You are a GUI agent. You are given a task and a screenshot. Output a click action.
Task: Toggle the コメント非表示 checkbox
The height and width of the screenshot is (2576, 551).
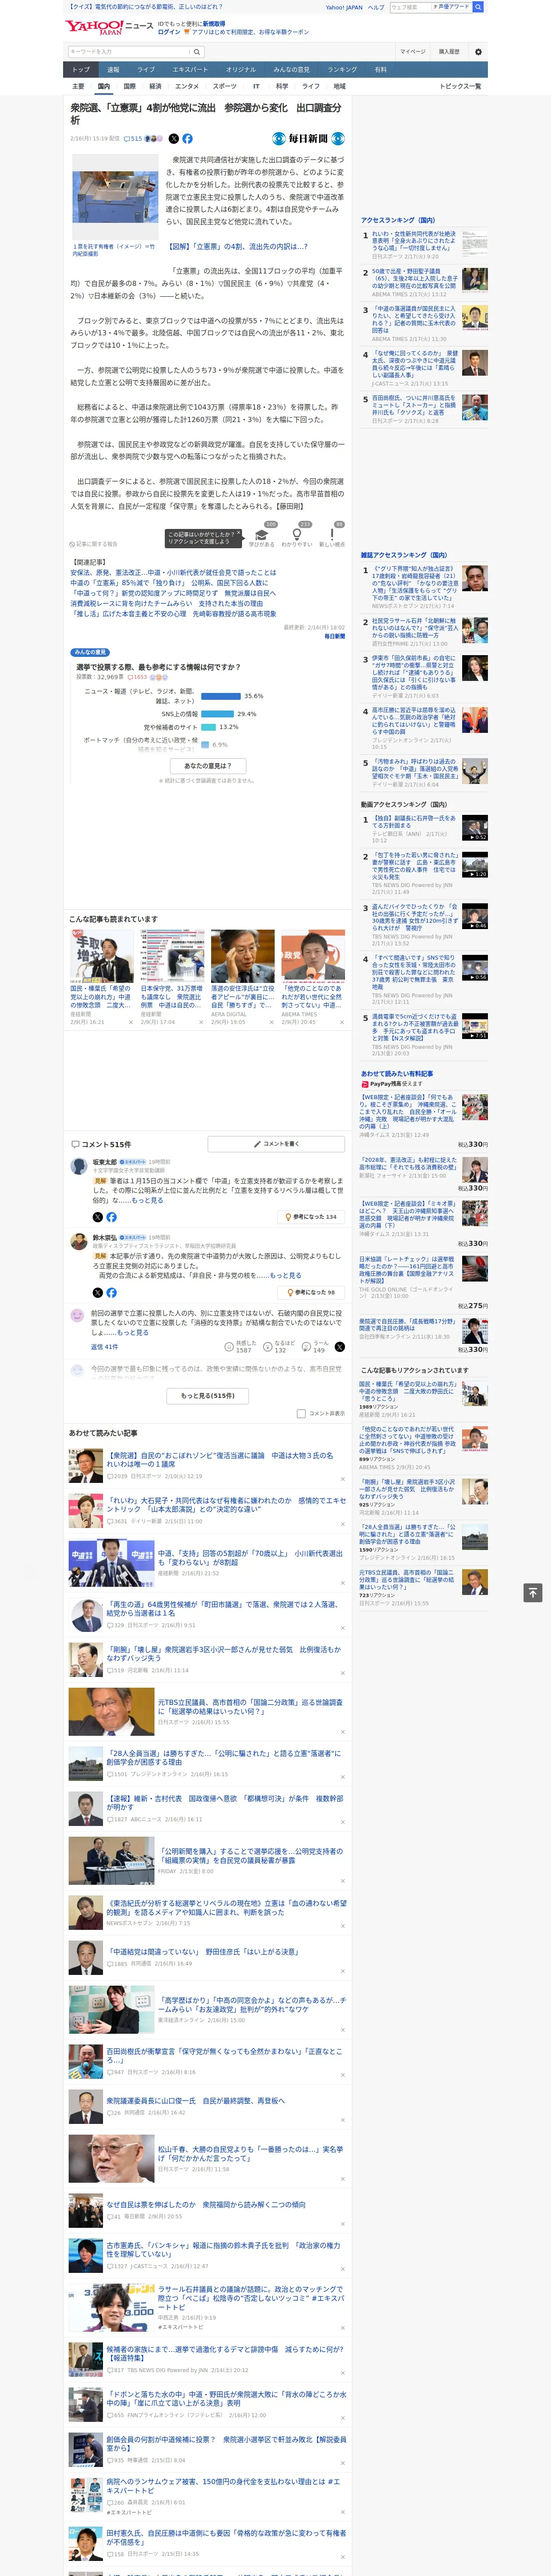(301, 1413)
